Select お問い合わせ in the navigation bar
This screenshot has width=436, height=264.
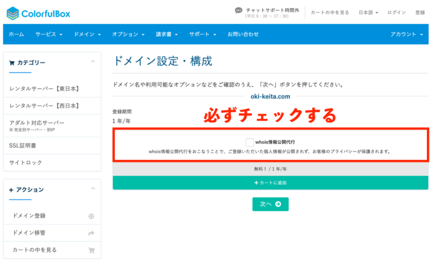(243, 34)
